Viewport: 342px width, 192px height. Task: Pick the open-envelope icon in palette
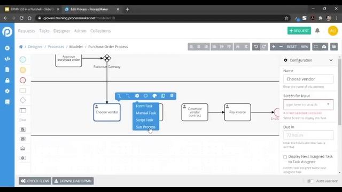[22, 148]
